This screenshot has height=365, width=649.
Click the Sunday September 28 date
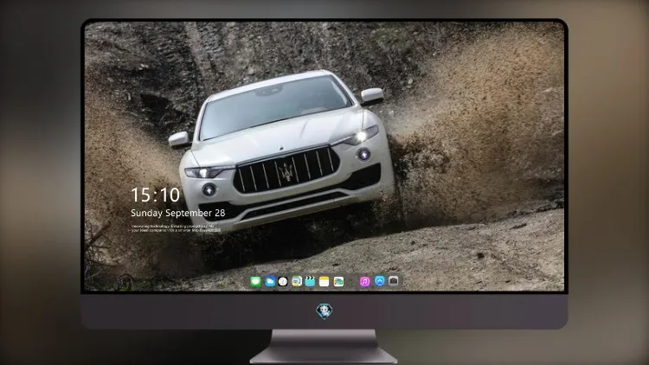pyautogui.click(x=178, y=213)
